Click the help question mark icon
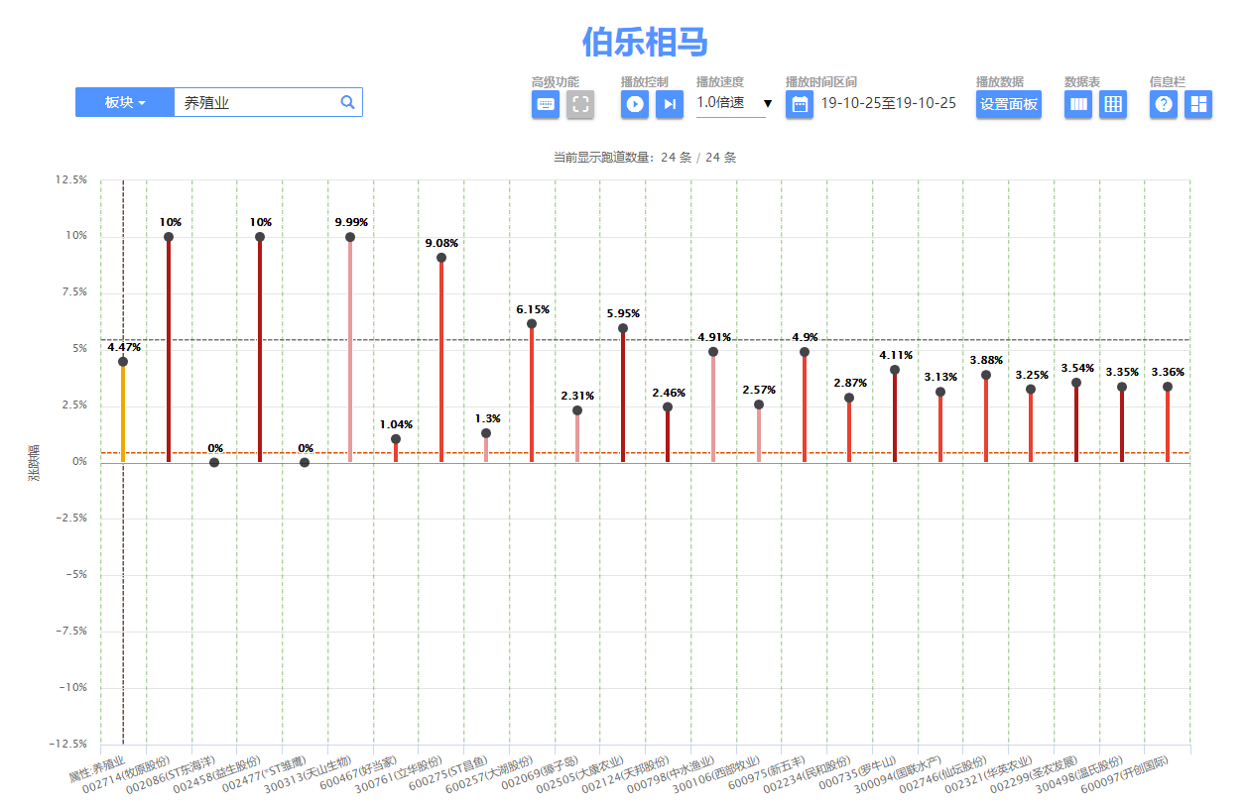 point(1164,104)
